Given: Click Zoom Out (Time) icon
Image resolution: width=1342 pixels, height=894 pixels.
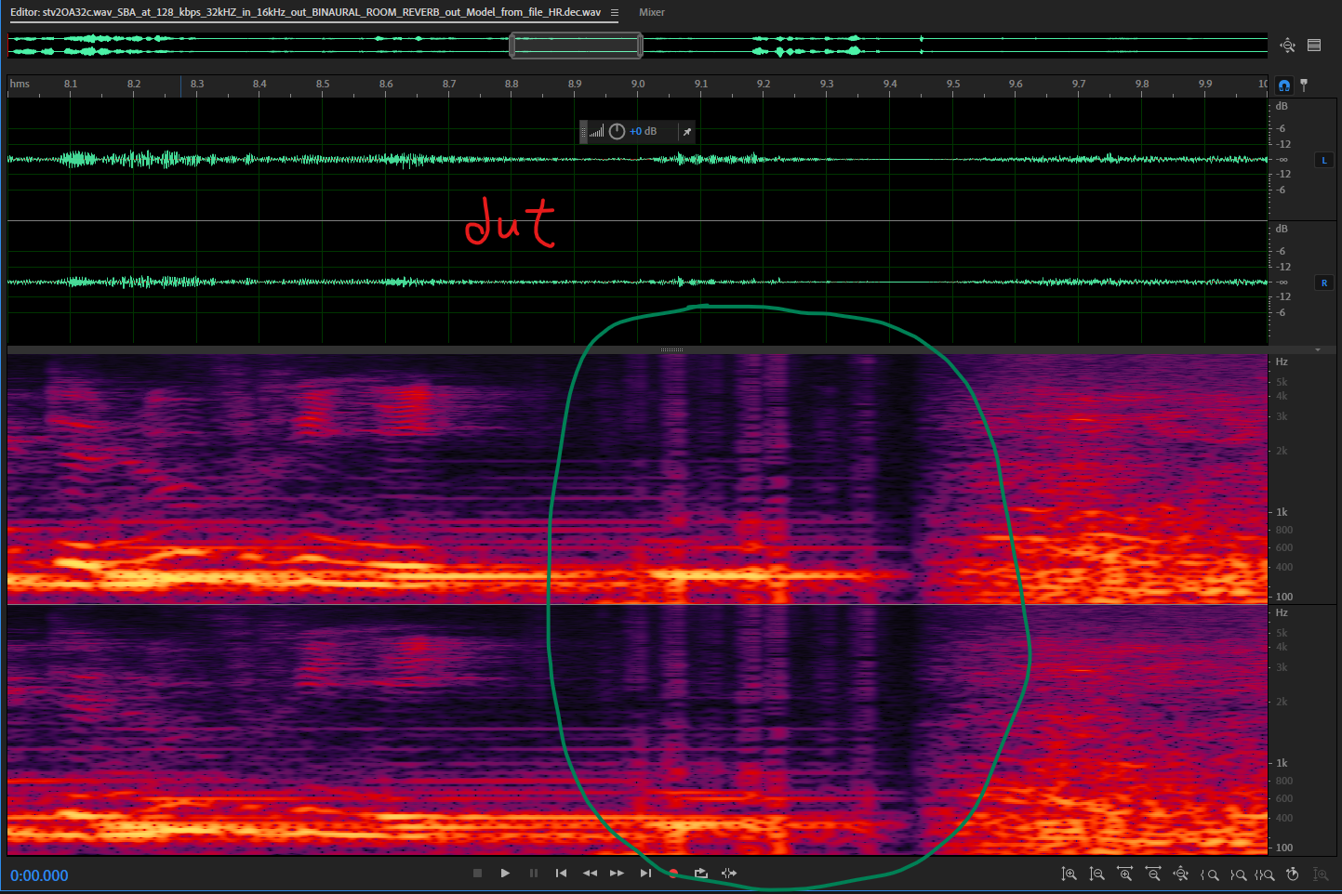Looking at the screenshot, I should (x=1153, y=874).
